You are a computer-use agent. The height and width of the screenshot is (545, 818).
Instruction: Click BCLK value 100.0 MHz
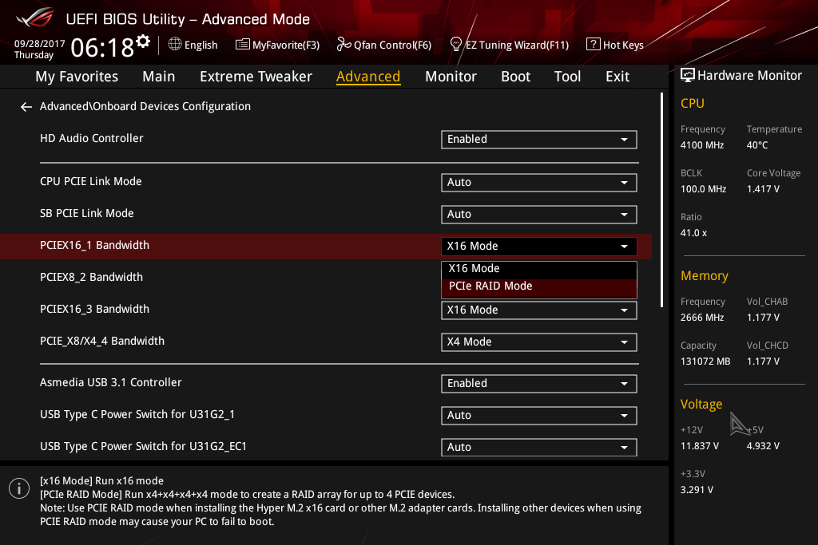click(703, 189)
